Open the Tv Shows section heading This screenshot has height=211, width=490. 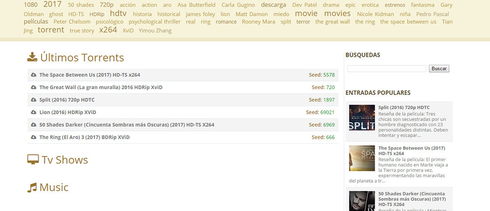pyautogui.click(x=64, y=160)
